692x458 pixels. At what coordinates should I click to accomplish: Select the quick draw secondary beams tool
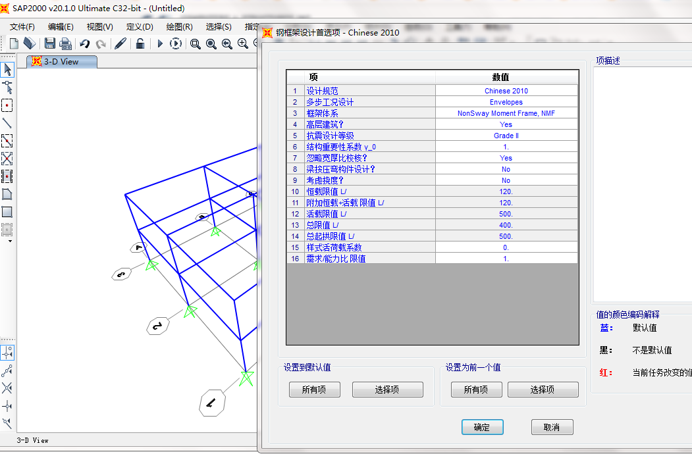click(7, 176)
